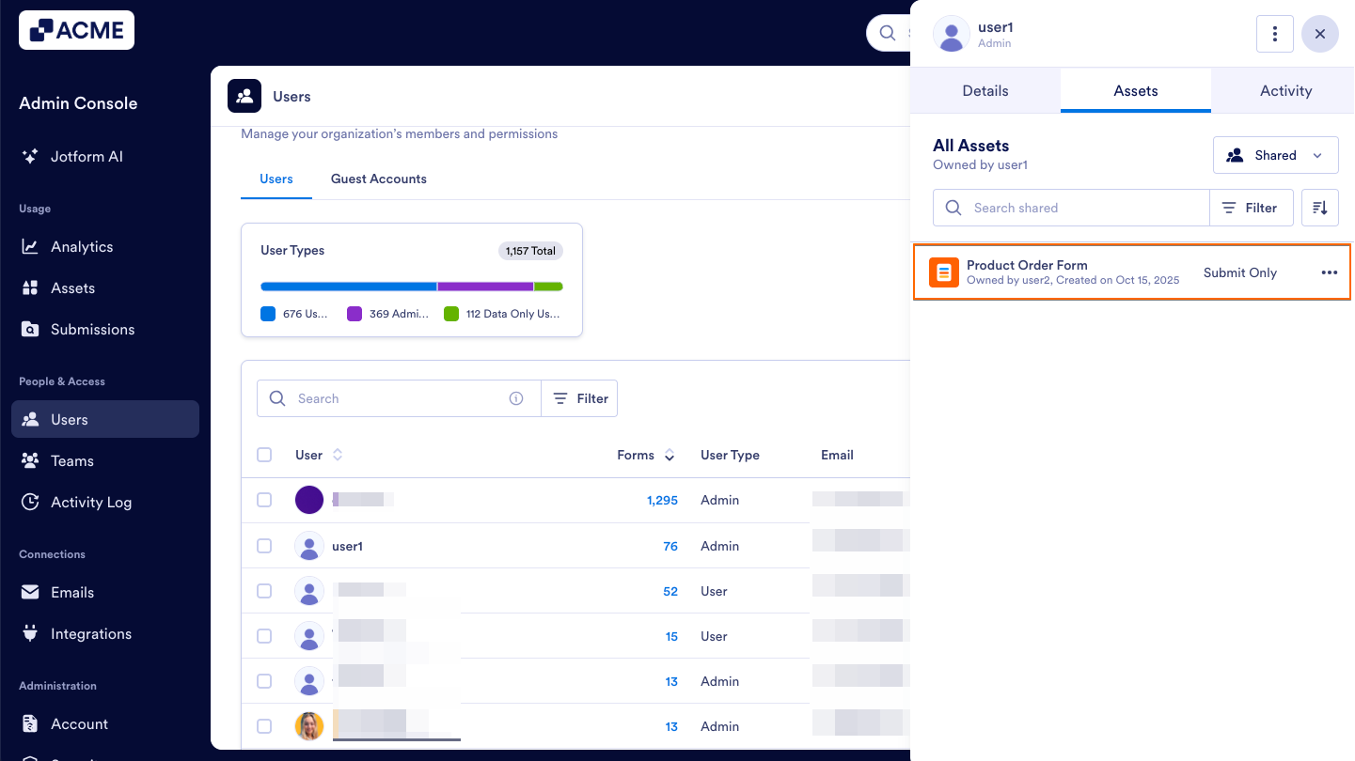Open the Jotform AI section
The image size is (1355, 761).
pyautogui.click(x=87, y=156)
